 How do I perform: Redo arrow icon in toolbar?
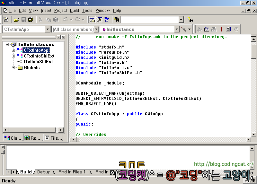point(77,20)
